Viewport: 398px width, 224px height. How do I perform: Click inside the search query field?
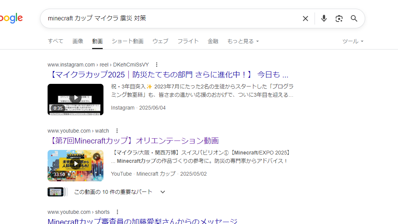coord(170,19)
